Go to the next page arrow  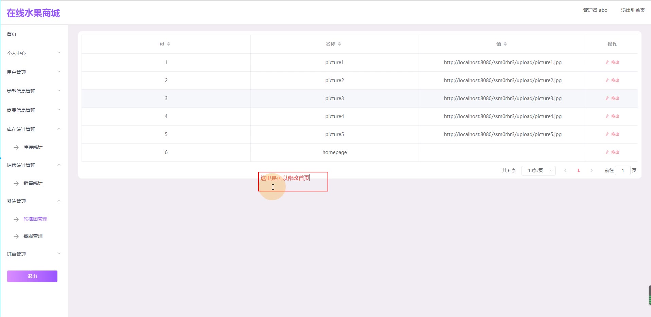click(592, 170)
